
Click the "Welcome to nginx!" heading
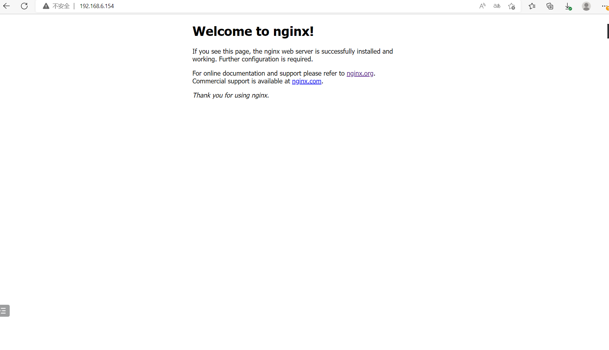(x=253, y=31)
